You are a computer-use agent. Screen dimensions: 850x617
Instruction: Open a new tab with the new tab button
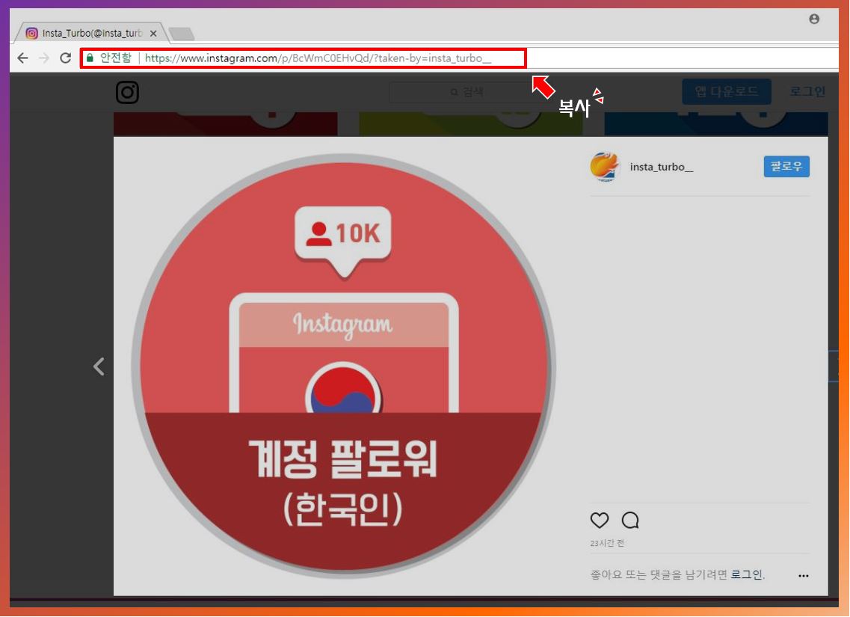(x=182, y=34)
